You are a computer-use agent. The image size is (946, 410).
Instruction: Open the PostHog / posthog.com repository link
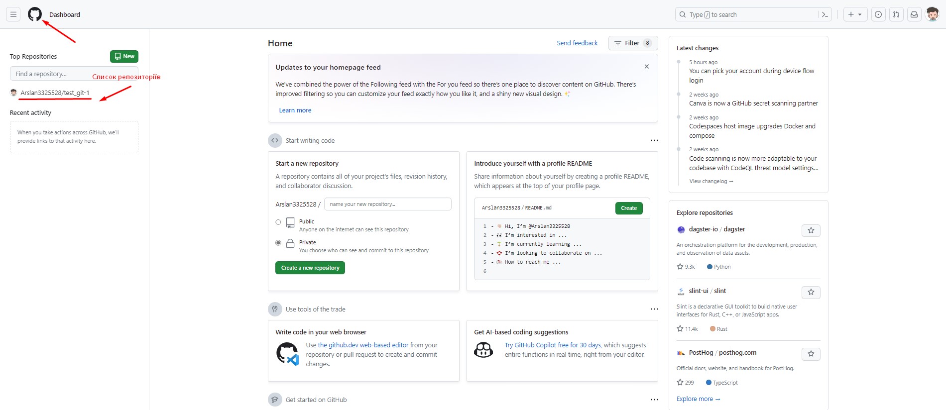pyautogui.click(x=722, y=353)
